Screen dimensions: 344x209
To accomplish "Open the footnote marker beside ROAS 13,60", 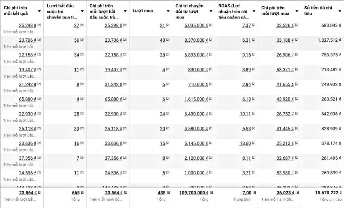I will (254, 143).
